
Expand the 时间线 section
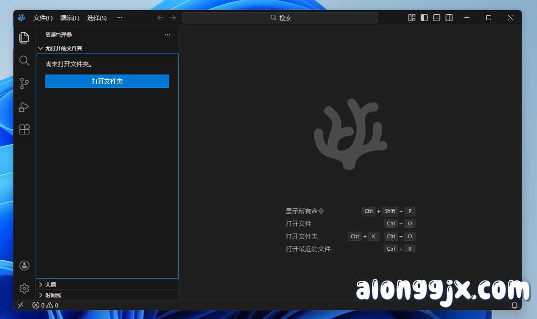click(53, 295)
